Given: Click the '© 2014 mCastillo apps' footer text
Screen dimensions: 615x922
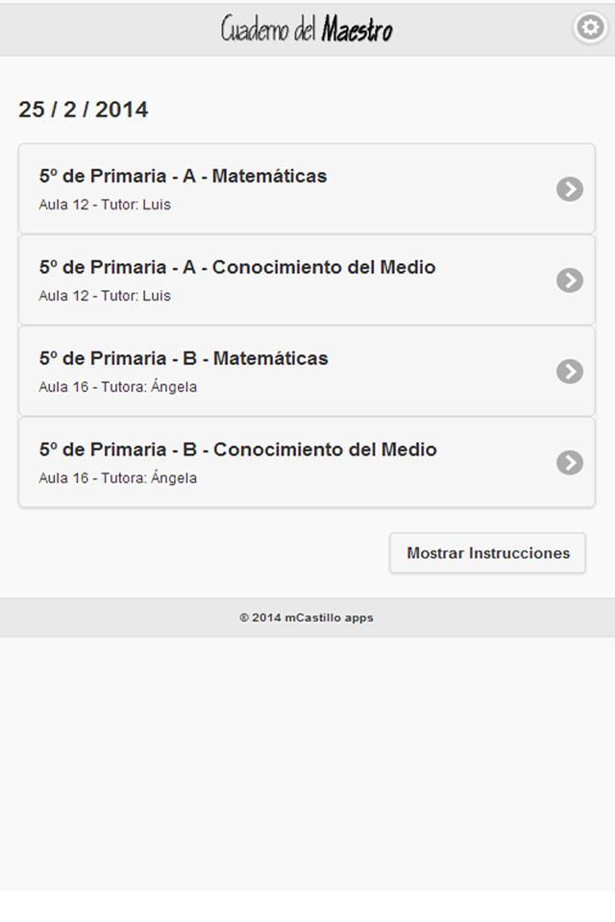Looking at the screenshot, I should tap(307, 618).
